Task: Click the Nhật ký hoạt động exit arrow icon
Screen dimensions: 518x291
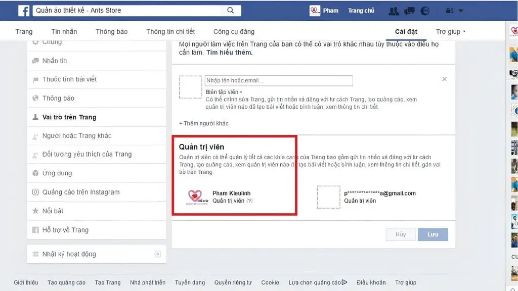Action: 158,254
